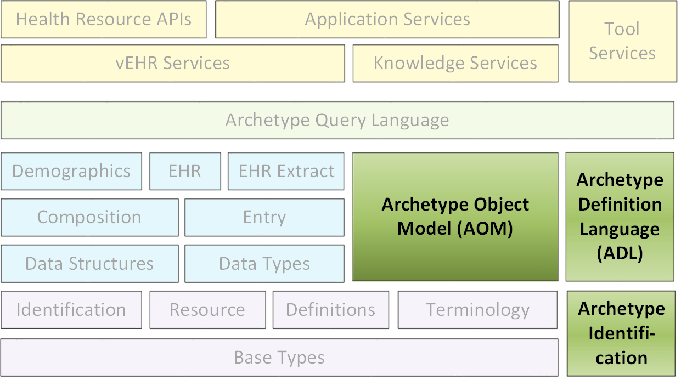
Task: Click the EHR block
Action: point(185,171)
